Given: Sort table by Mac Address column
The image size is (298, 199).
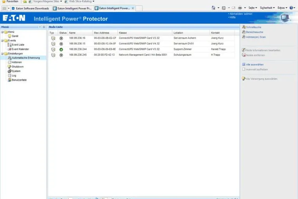Looking at the screenshot, I should 105,33.
